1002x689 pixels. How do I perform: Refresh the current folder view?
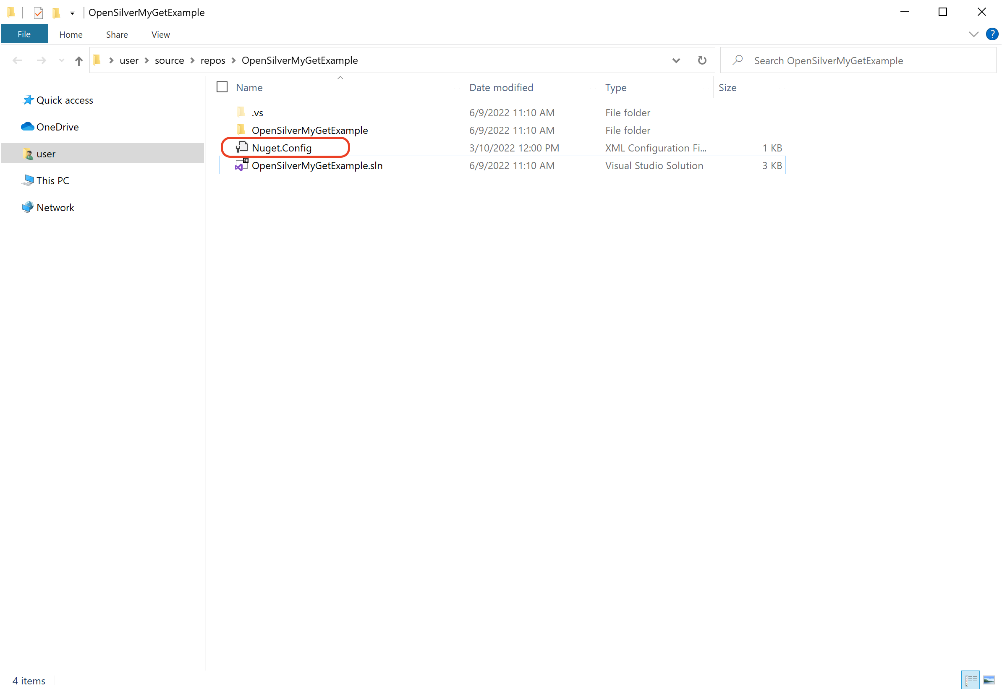[703, 60]
